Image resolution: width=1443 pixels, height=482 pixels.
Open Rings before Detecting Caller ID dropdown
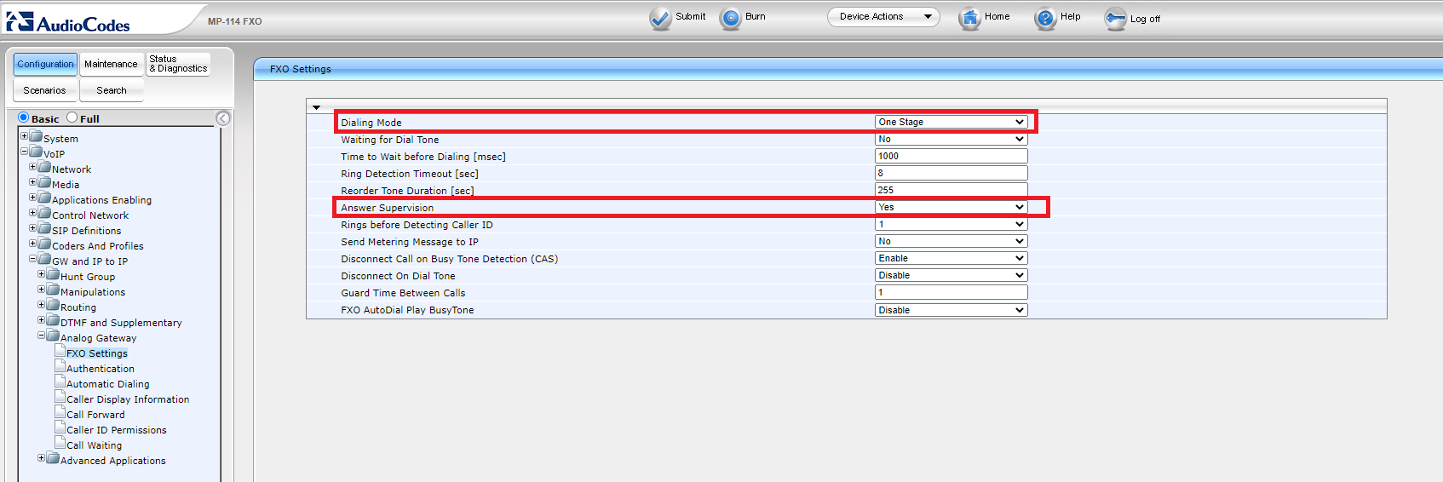tap(951, 224)
